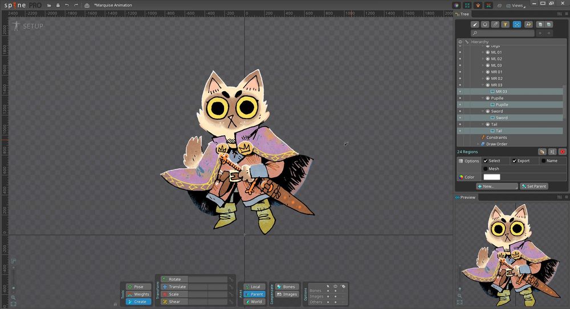570x309 pixels.
Task: Switch axes to World
Action: [254, 302]
